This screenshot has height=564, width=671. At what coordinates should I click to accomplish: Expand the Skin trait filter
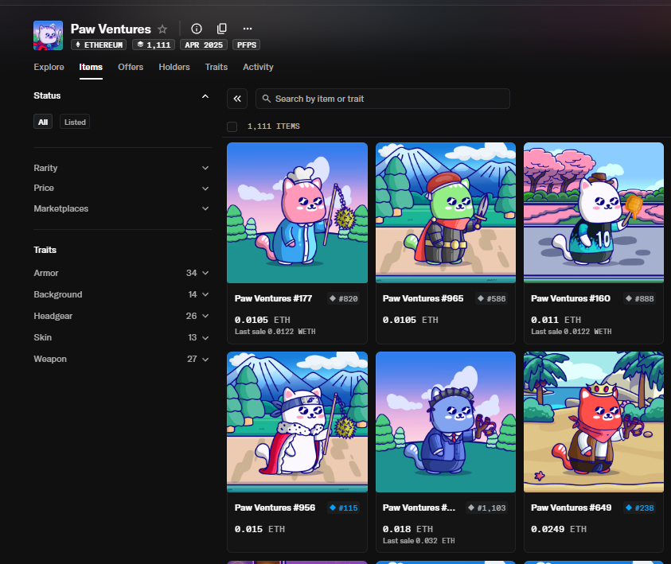pyautogui.click(x=123, y=337)
